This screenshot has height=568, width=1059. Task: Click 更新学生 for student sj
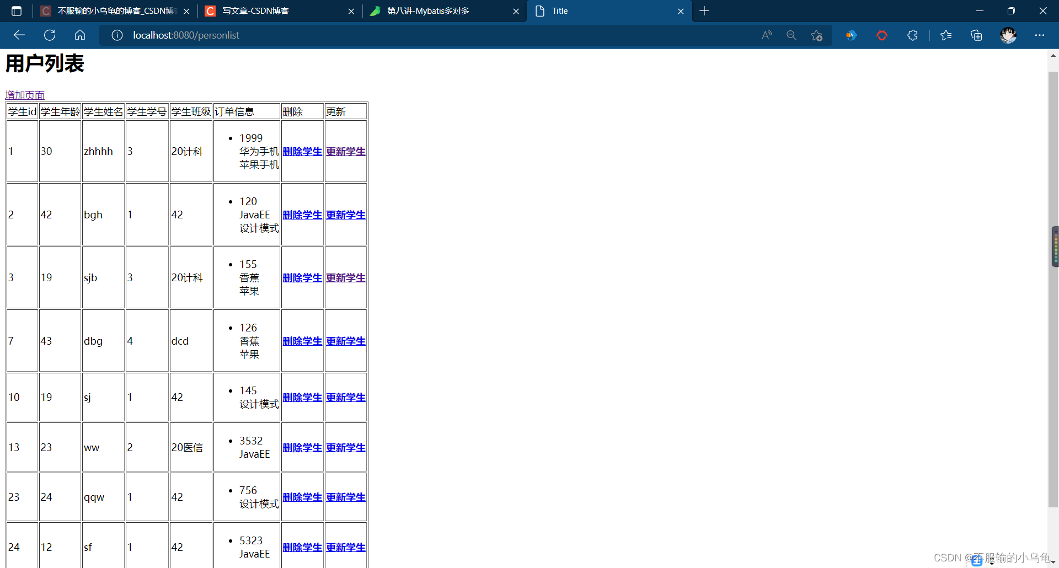pyautogui.click(x=346, y=398)
